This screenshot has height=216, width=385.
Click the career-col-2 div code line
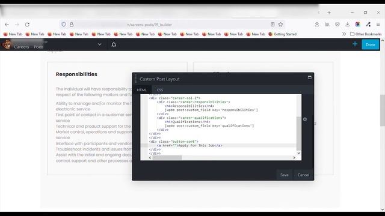(x=174, y=98)
